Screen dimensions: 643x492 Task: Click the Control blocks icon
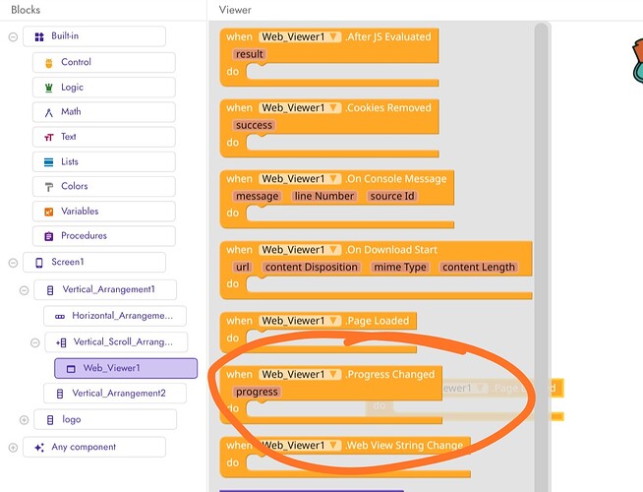coord(49,63)
